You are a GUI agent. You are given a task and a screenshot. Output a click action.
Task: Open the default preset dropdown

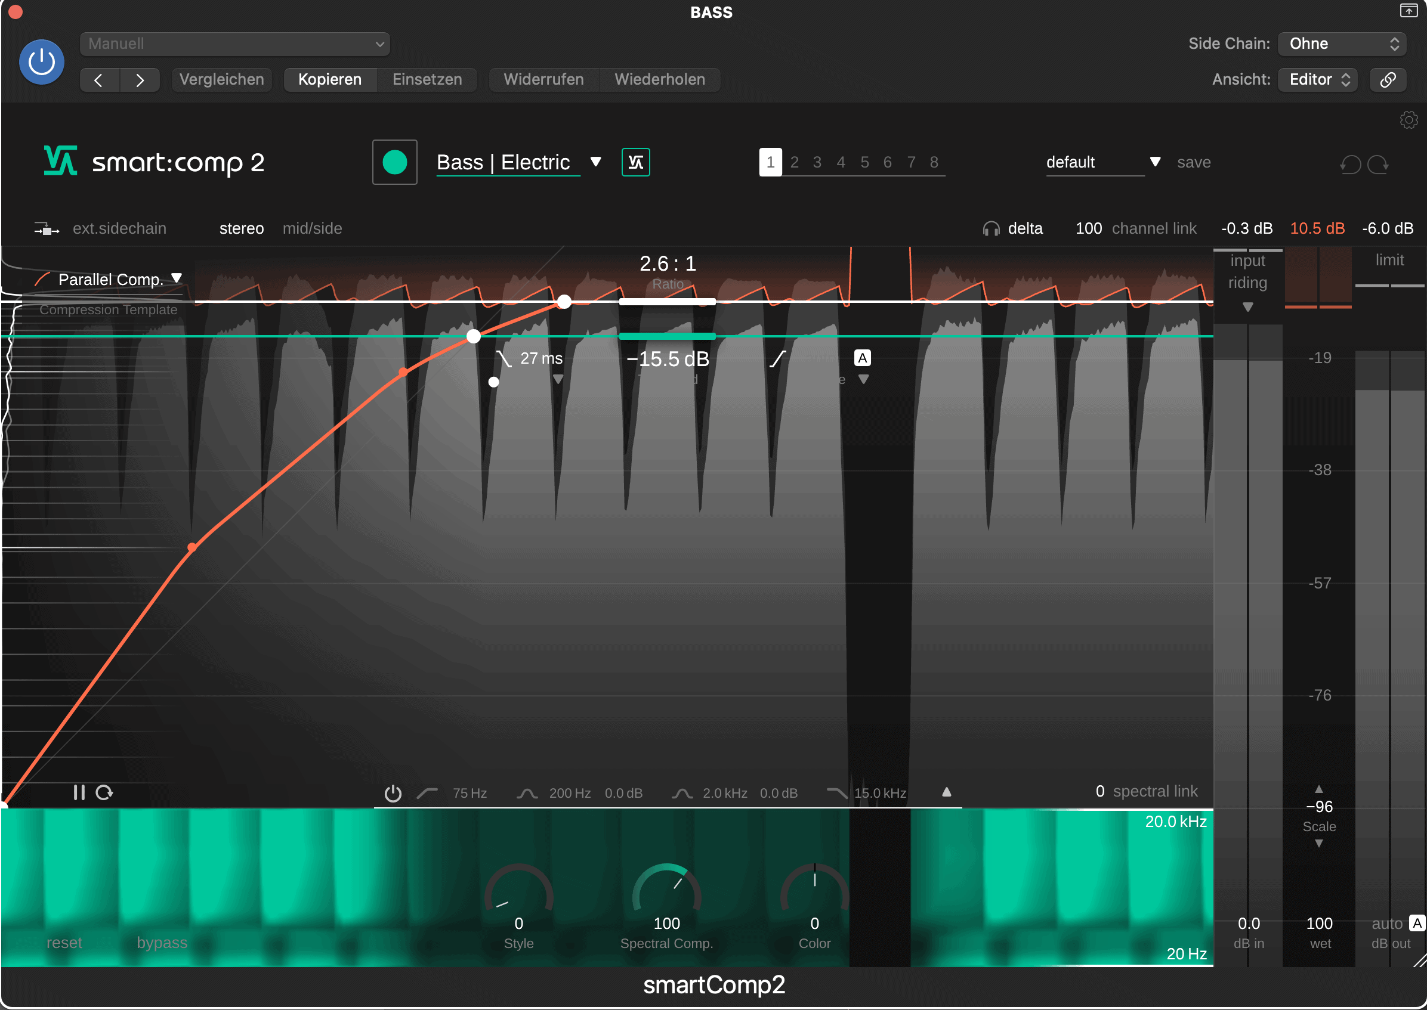[x=1155, y=162]
